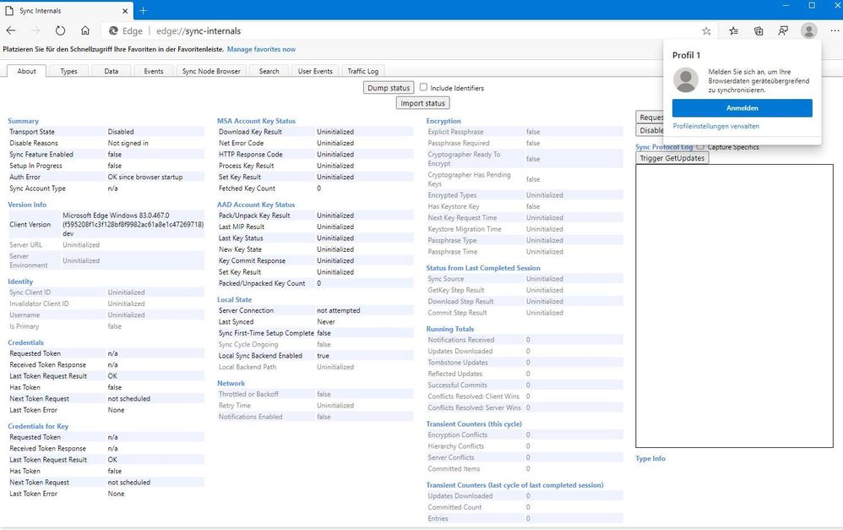This screenshot has height=530, width=843.
Task: Click the Throttled or Backoff label
Action: tap(248, 395)
